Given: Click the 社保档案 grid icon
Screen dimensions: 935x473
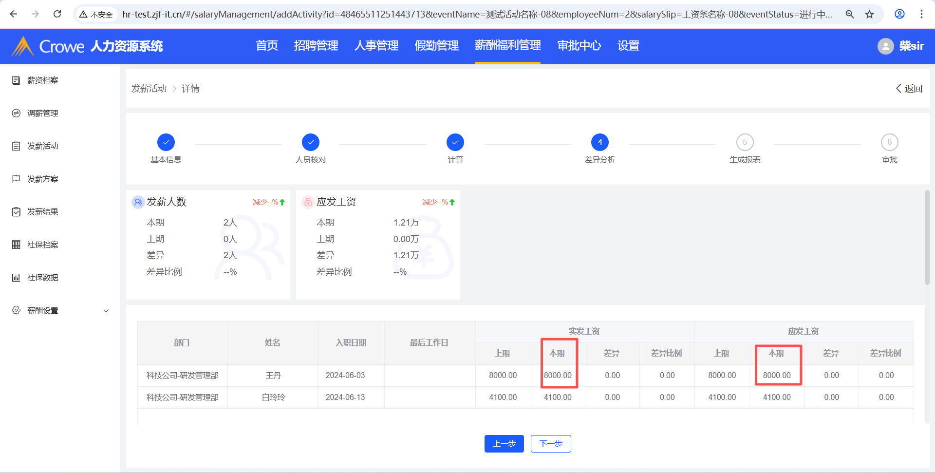Looking at the screenshot, I should (16, 245).
